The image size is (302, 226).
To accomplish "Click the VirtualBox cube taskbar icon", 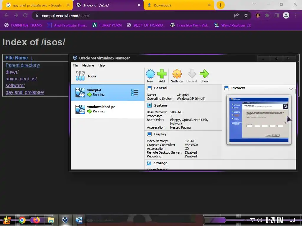I will pyautogui.click(x=65, y=220).
